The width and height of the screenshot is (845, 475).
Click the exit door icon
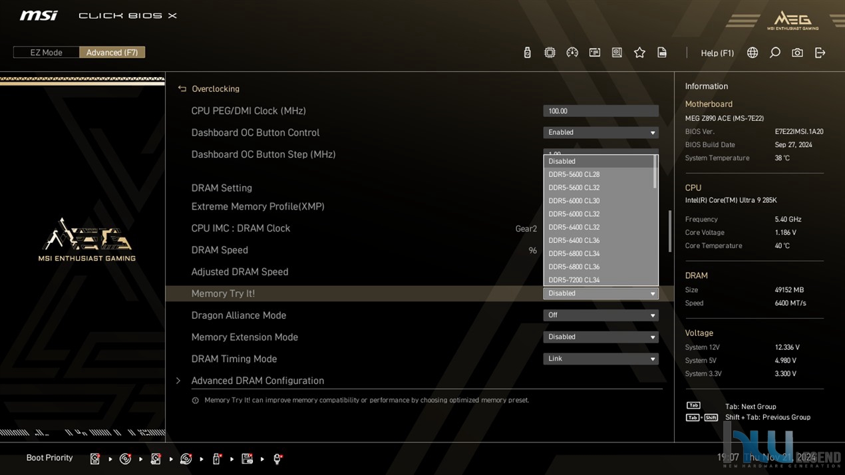[820, 53]
